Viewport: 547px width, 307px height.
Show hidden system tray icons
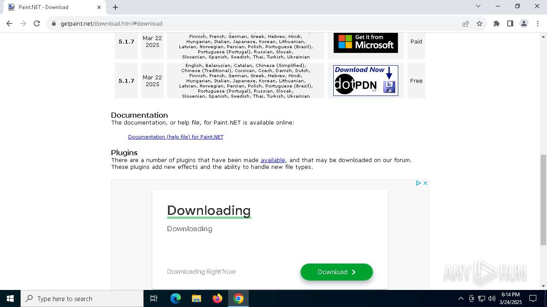pyautogui.click(x=461, y=298)
